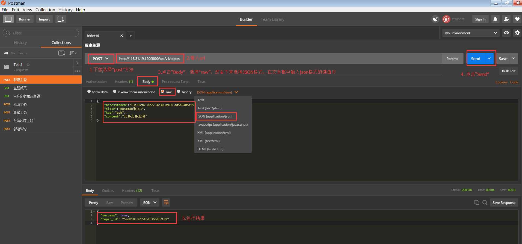Open JSON (application/json) content type dropdown
Image resolution: width=522 pixels, height=244 pixels.
217,92
